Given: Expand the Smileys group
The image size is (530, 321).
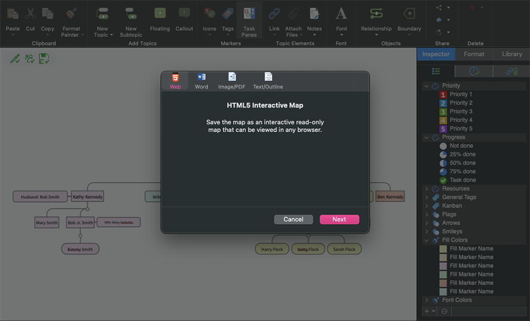Looking at the screenshot, I should tap(427, 231).
